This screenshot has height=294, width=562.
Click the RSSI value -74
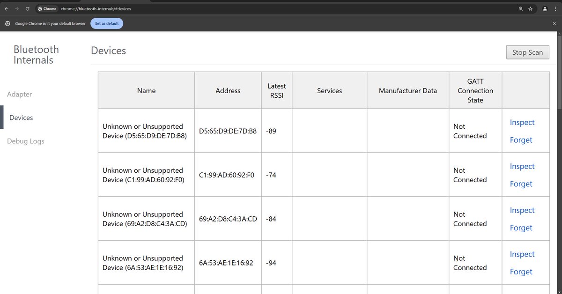coord(271,175)
